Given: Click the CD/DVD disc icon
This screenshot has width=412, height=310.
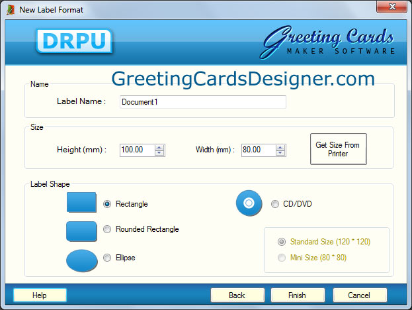Looking at the screenshot, I should pyautogui.click(x=249, y=203).
